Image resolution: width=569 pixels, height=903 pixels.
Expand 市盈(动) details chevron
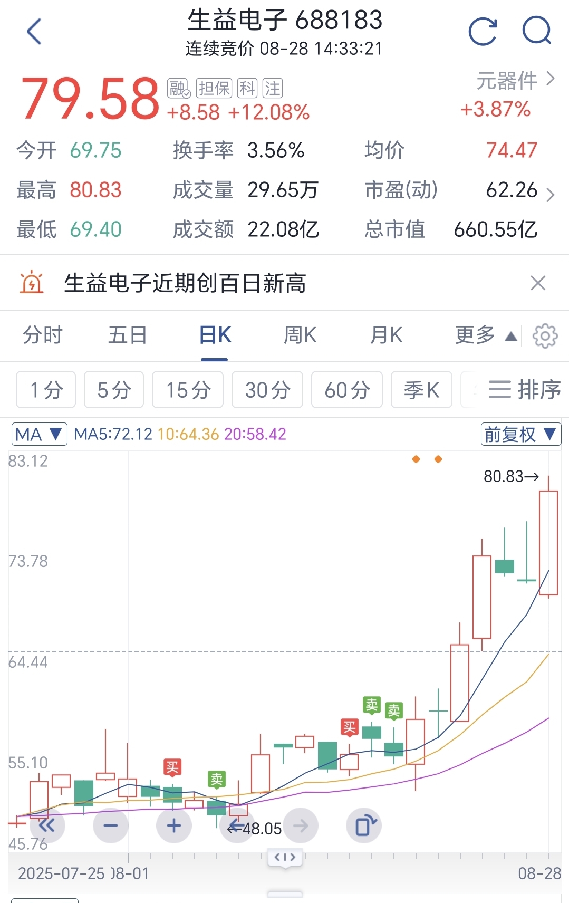pyautogui.click(x=551, y=195)
